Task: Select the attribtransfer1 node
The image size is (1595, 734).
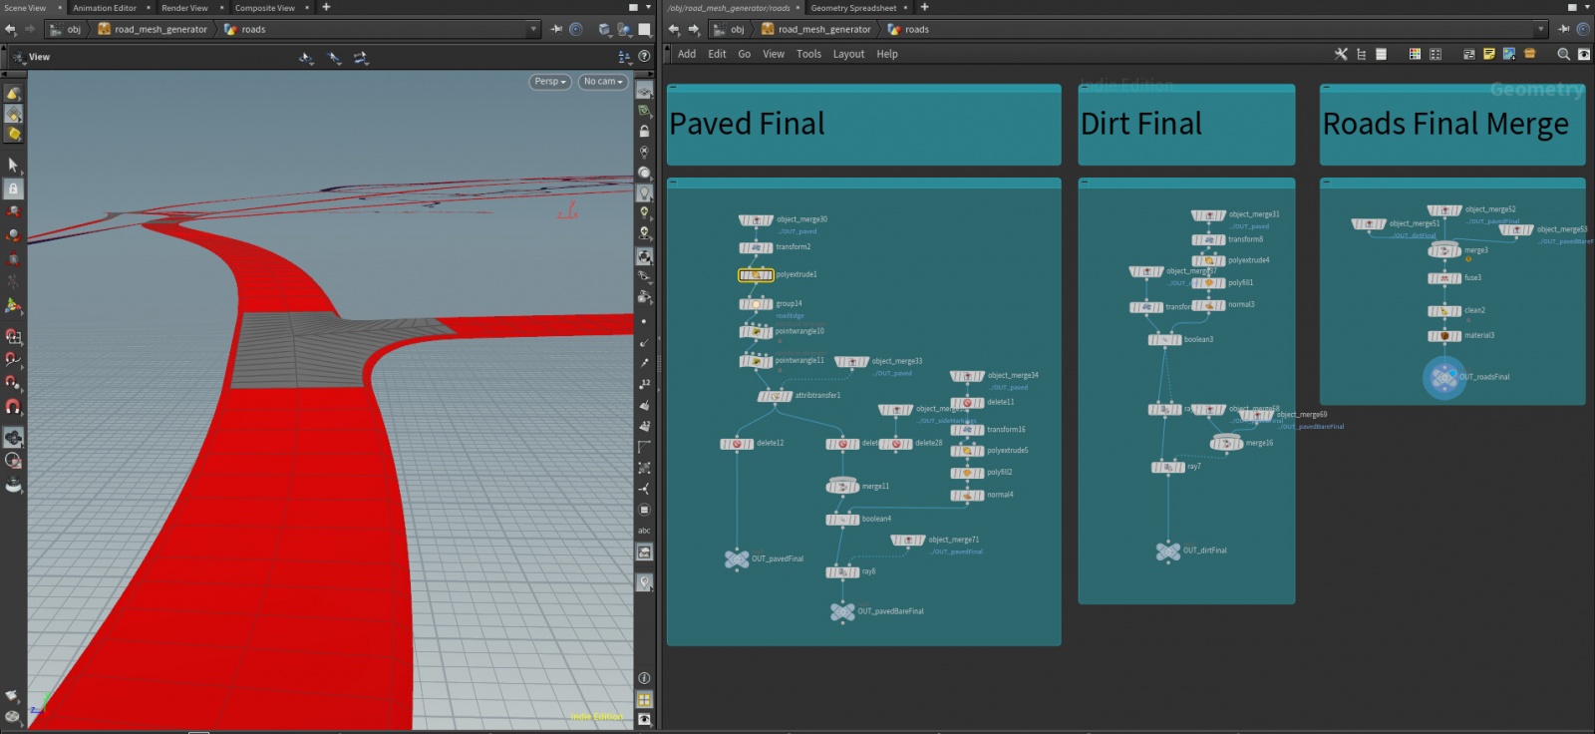Action: 775,395
